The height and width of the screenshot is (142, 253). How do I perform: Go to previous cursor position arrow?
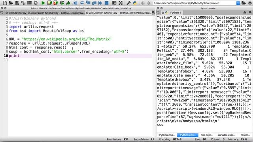point(143,3)
